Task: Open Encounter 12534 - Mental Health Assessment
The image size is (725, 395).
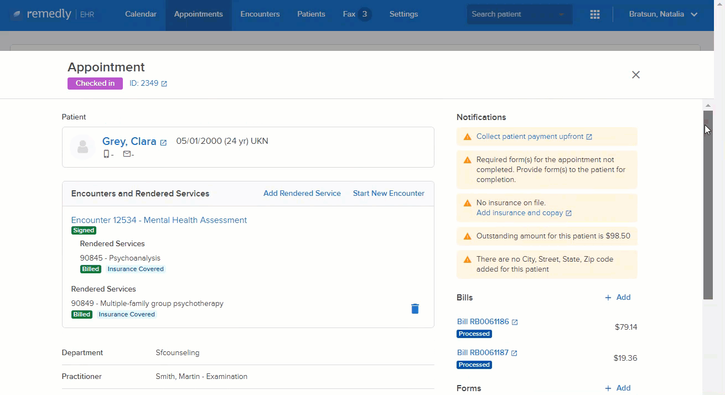Action: 159,220
